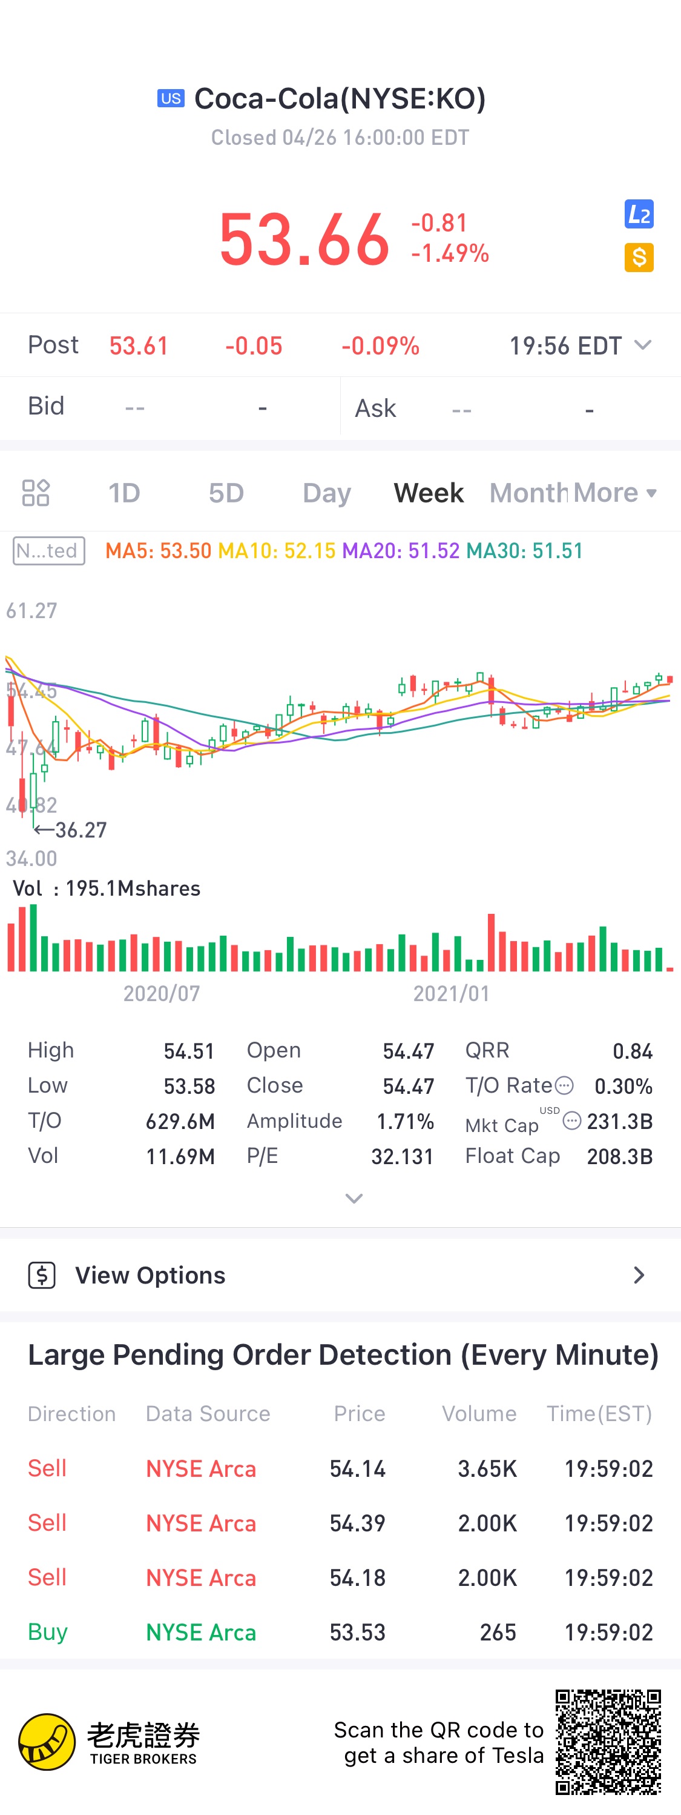Tap the Mkt Cap info bubble icon
This screenshot has height=1815, width=681.
click(x=572, y=1121)
